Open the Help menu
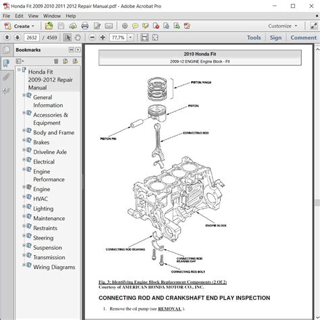Image resolution: width=320 pixels, height=320 pixels. tap(71, 16)
